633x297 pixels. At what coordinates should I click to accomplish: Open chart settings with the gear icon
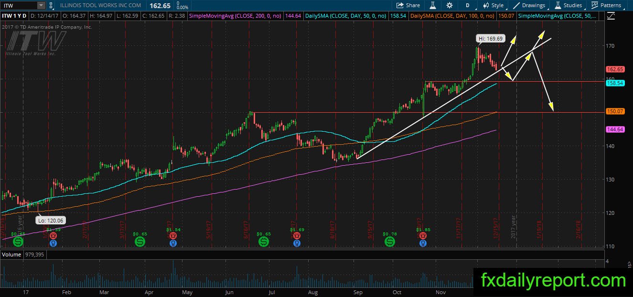pyautogui.click(x=450, y=5)
